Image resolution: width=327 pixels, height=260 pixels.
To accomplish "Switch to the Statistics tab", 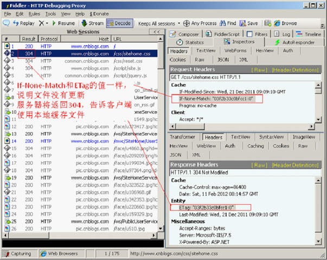I will (x=190, y=42).
